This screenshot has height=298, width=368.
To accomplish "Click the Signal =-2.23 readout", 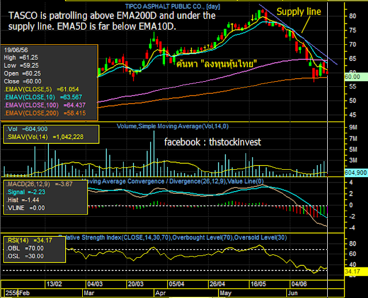I will (26, 192).
